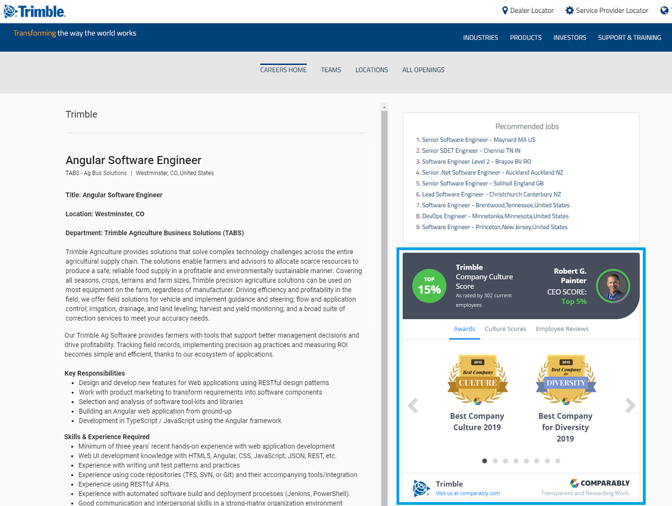This screenshot has width=672, height=506.
Task: Click 'Recommended Jobs' heading
Action: (x=527, y=127)
